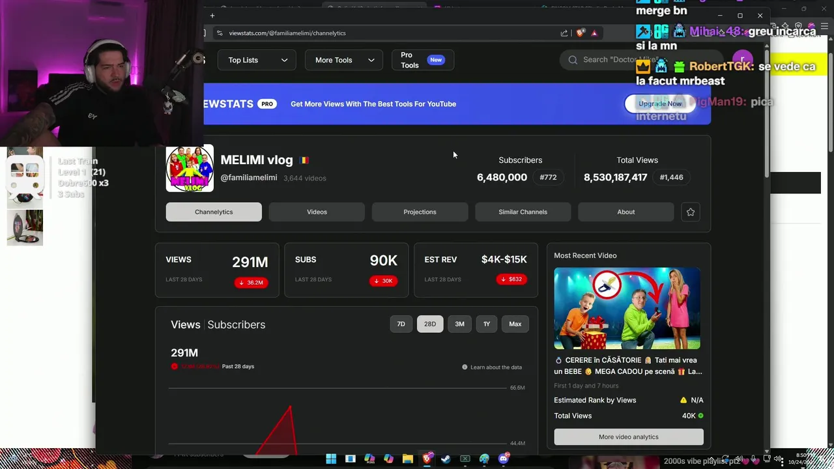
Task: Click the 40K total views value
Action: (x=689, y=416)
